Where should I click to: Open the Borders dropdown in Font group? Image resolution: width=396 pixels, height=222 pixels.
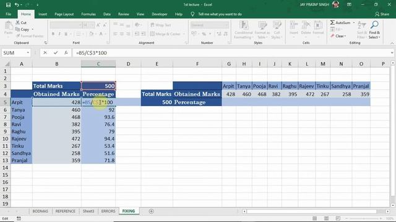[x=83, y=34]
